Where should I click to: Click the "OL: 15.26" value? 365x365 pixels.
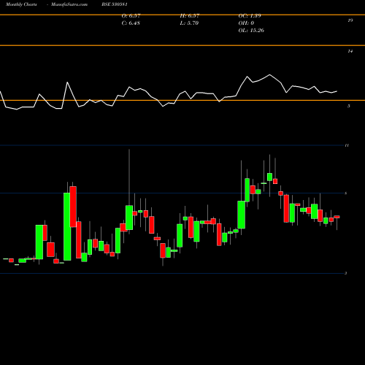click(251, 31)
